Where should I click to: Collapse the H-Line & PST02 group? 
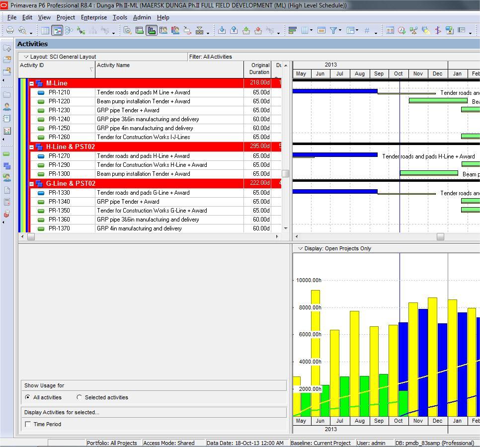31,147
